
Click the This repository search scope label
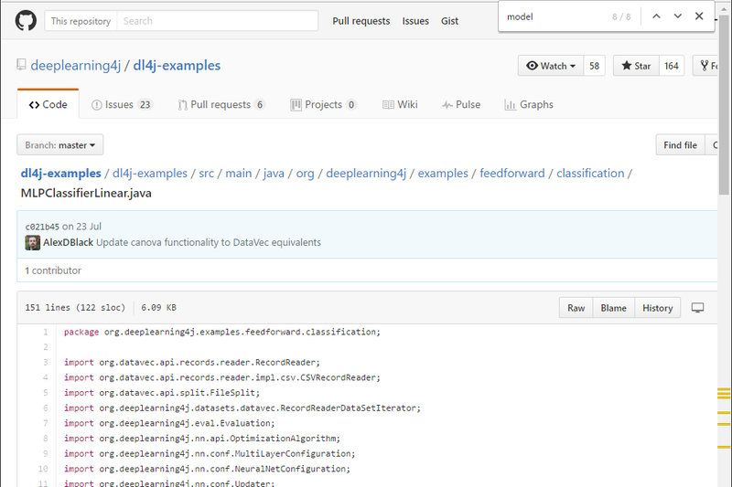81,21
